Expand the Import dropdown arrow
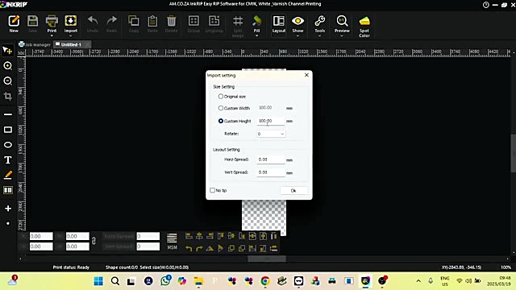Screen dimensions: 516x290 (x=71, y=35)
